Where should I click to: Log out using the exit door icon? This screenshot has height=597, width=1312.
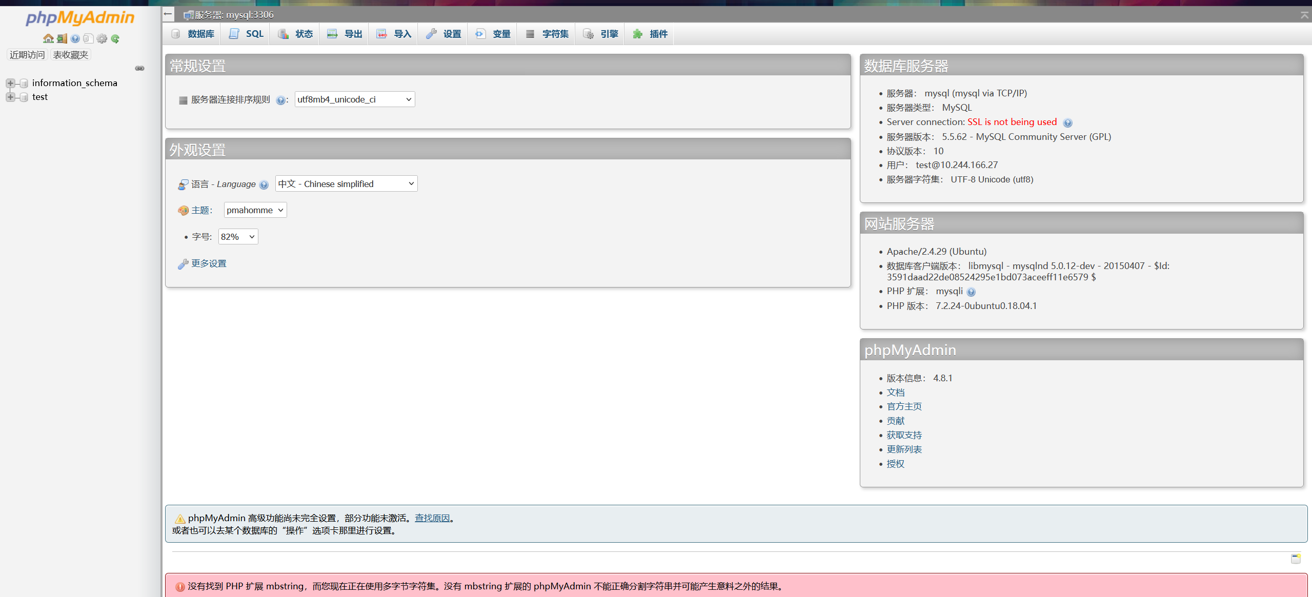coord(62,39)
